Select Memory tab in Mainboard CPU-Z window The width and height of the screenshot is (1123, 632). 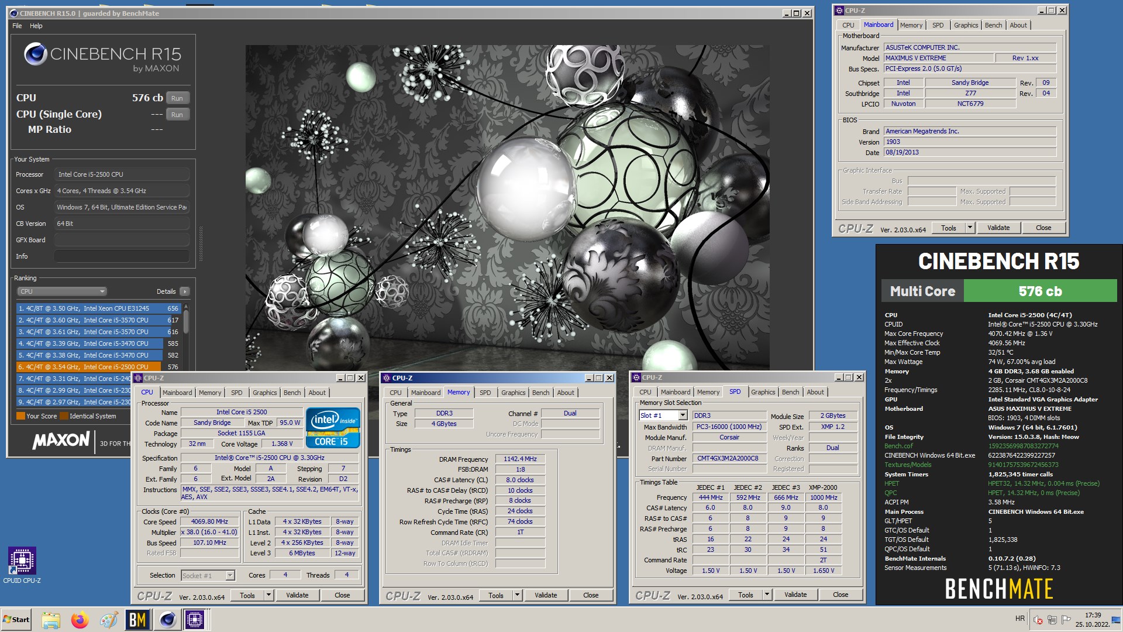point(911,25)
